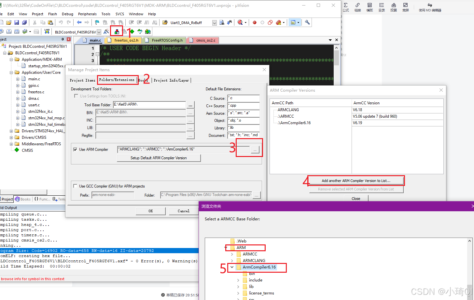The width and height of the screenshot is (474, 300).
Task: Open the Pack Installer icon
Action: pyautogui.click(x=148, y=32)
